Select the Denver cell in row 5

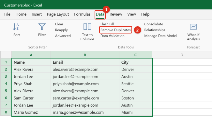point(136,91)
